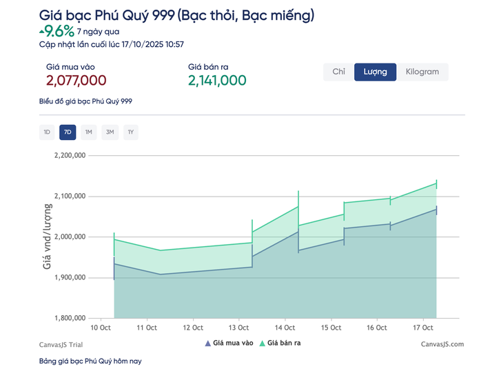Click the Biểu đồ giá bạc Phú Quý 999 label
This screenshot has height=371, width=481.
tap(85, 101)
